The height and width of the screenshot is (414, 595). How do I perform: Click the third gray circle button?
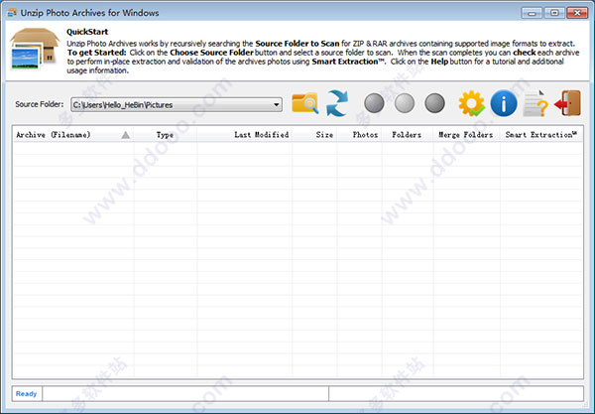pyautogui.click(x=435, y=103)
